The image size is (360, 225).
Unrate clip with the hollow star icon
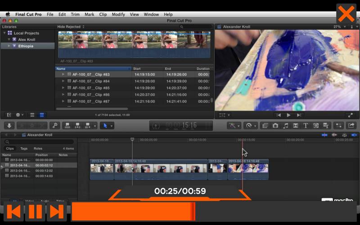pyautogui.click(x=32, y=126)
